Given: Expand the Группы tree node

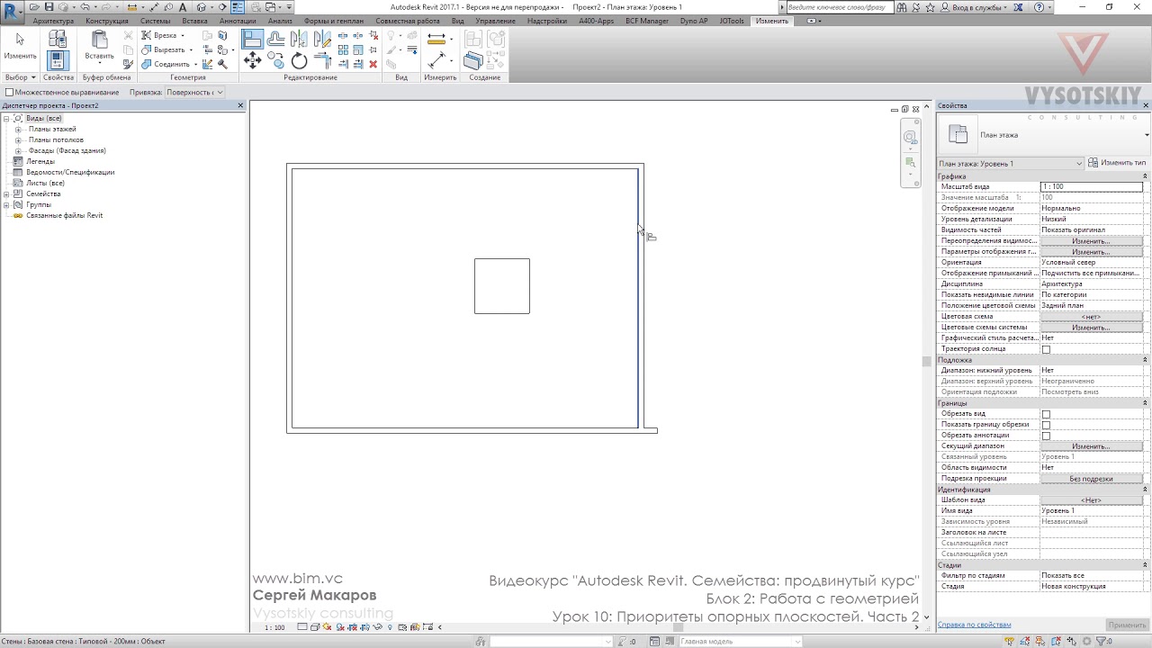Looking at the screenshot, I should click(6, 205).
